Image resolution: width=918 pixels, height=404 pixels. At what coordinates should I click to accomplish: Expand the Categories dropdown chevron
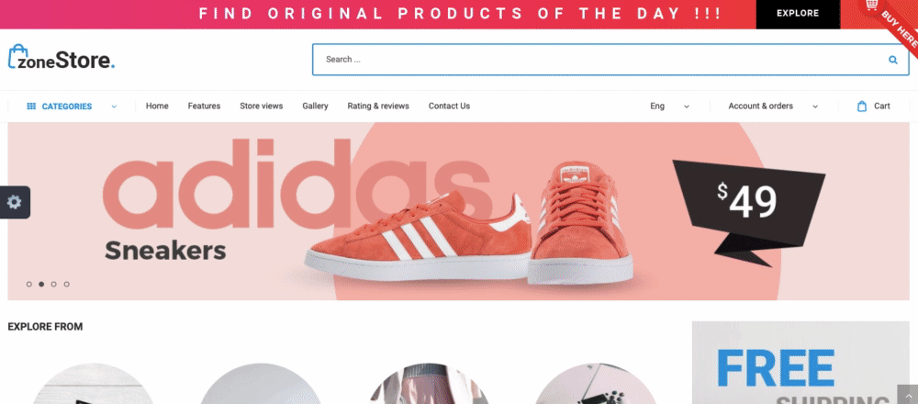114,107
